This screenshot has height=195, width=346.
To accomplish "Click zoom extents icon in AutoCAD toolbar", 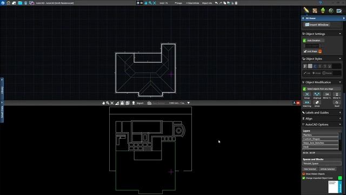I will (x=112, y=103).
